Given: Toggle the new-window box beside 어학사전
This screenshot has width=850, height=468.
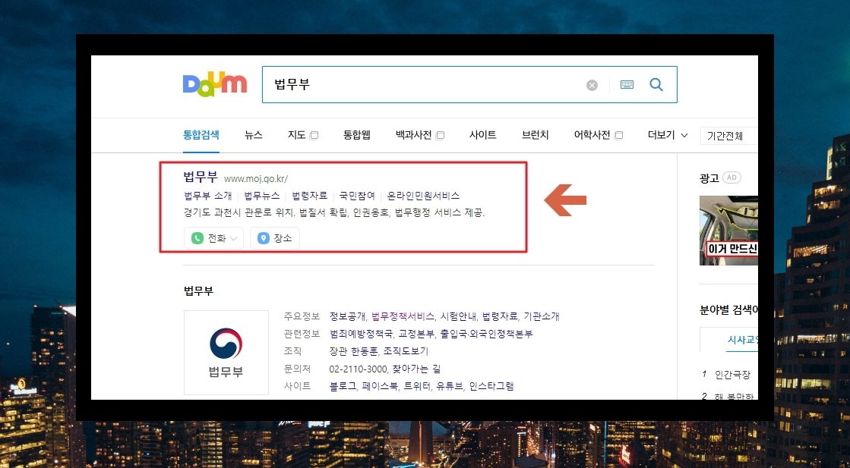Looking at the screenshot, I should 618,135.
